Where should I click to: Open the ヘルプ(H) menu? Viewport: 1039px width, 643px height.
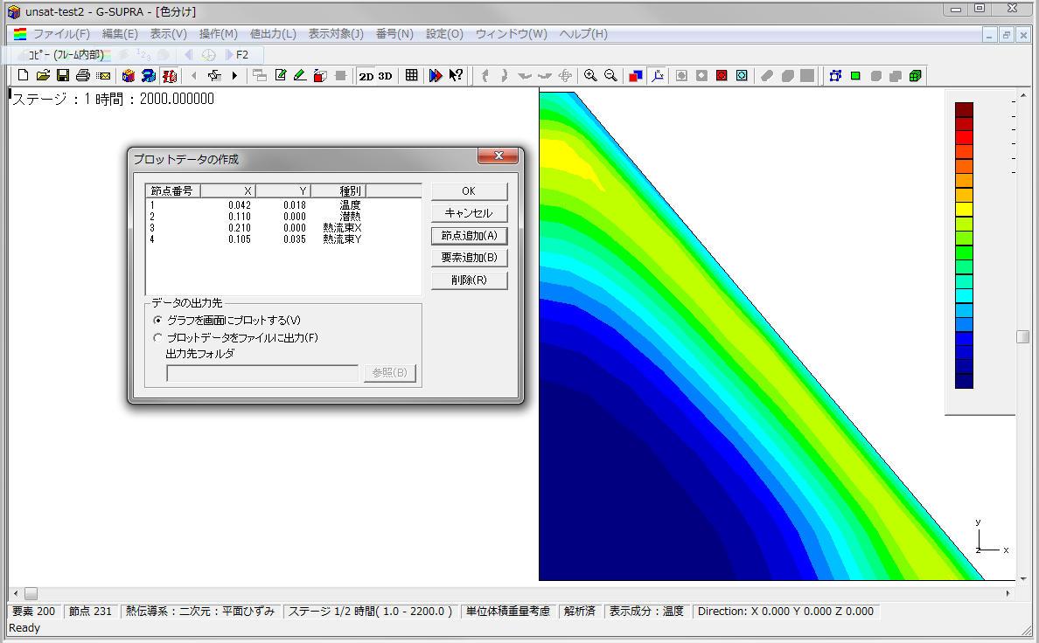click(x=583, y=34)
